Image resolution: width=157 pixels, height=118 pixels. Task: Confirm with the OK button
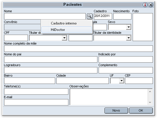point(141,110)
